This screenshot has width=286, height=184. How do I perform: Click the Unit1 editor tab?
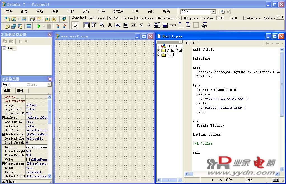pos(190,43)
